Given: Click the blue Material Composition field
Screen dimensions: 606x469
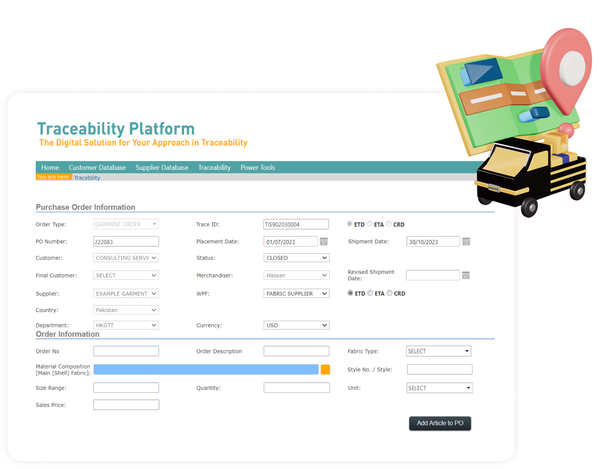Looking at the screenshot, I should [x=206, y=369].
